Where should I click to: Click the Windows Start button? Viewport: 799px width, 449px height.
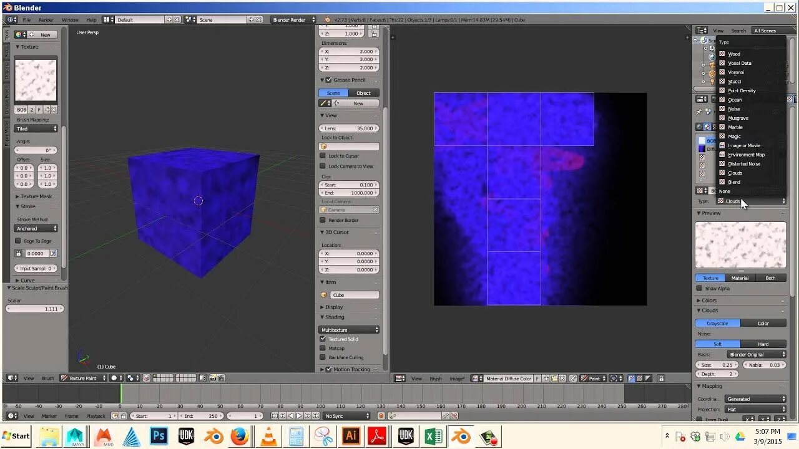click(16, 436)
